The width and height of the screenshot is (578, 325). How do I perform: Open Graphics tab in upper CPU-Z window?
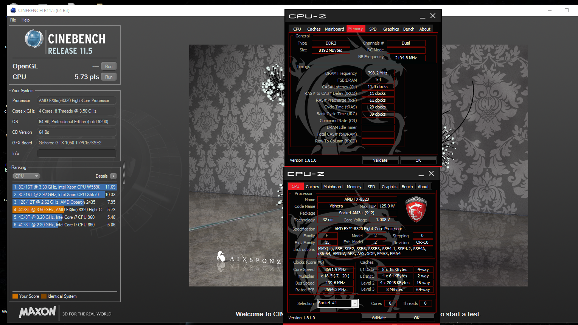pos(391,29)
